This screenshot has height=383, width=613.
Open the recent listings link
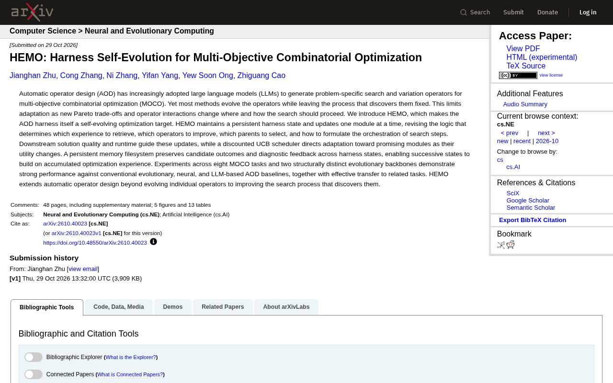(522, 141)
